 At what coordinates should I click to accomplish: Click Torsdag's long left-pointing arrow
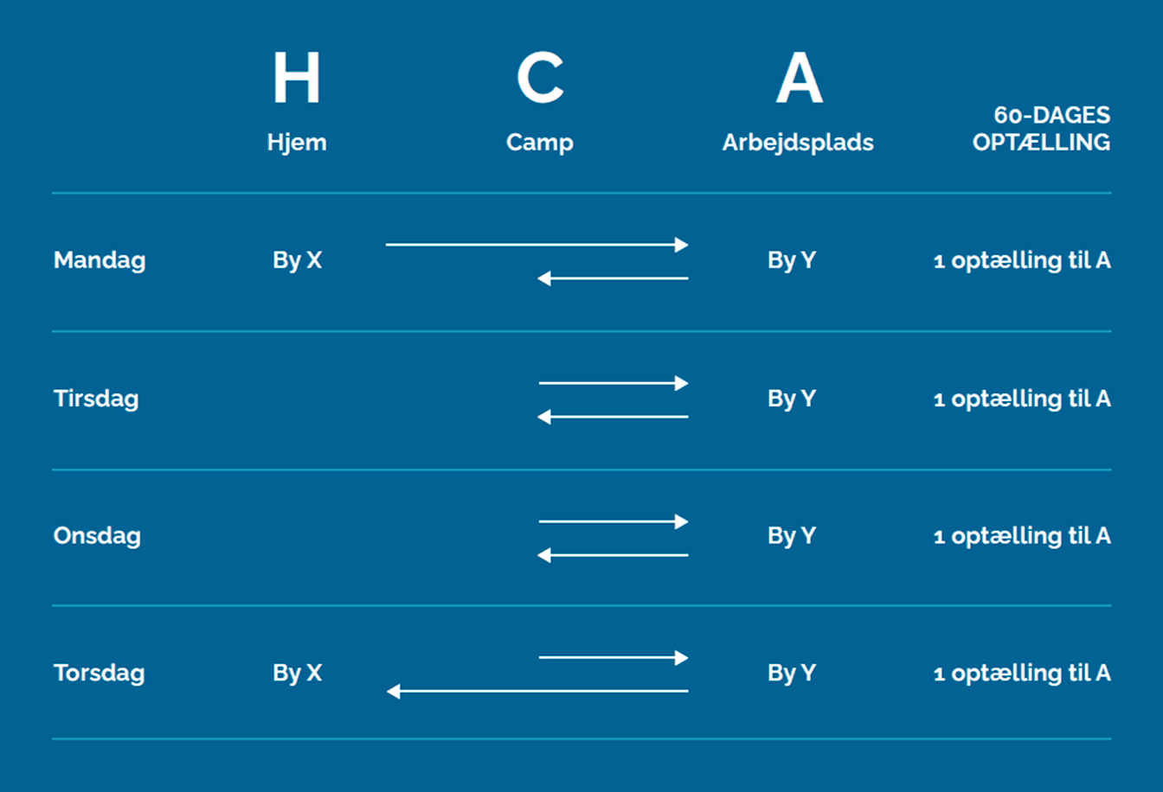point(537,691)
